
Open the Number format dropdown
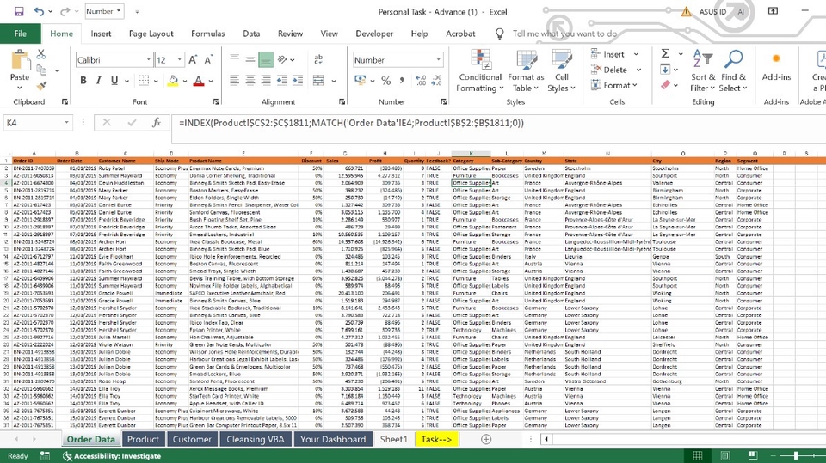pos(438,60)
